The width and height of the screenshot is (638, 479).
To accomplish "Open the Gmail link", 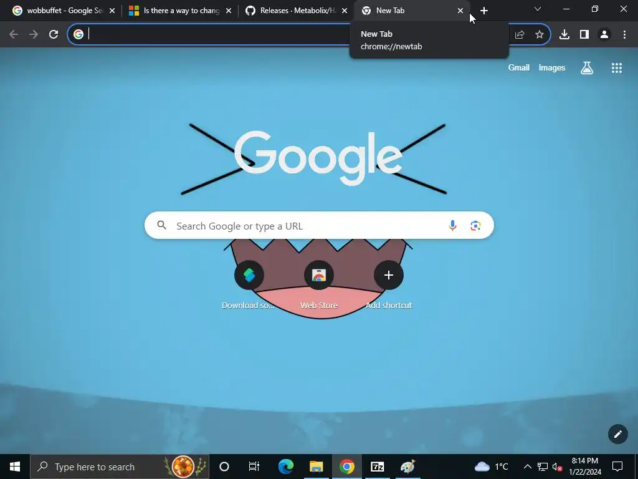I will click(519, 67).
